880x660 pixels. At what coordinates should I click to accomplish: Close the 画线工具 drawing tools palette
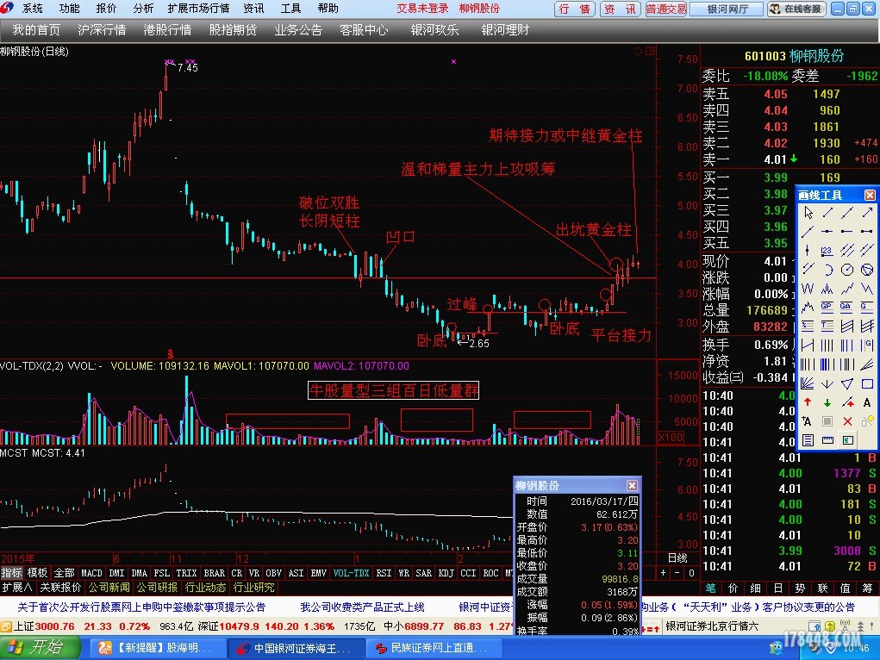click(870, 196)
